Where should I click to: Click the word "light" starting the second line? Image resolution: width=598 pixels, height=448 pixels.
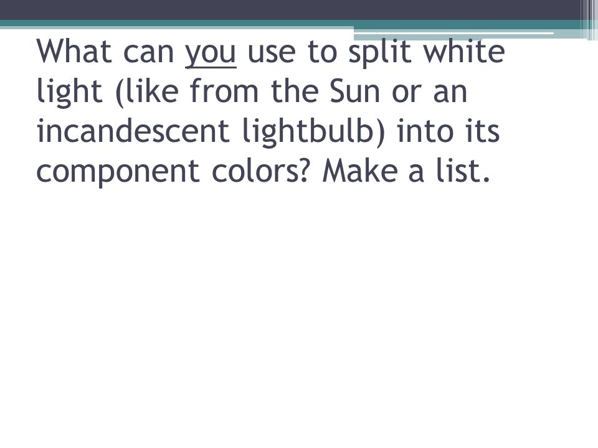pyautogui.click(x=69, y=93)
